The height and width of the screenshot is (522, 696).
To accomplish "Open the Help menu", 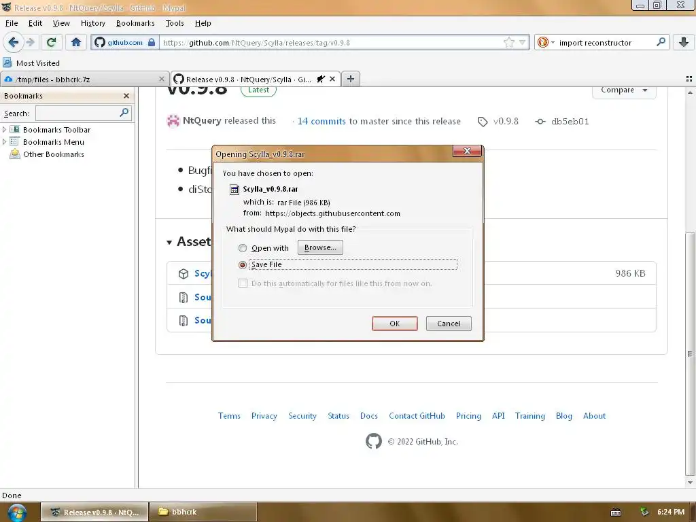I will pos(203,23).
